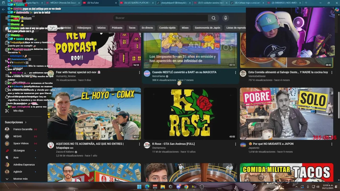Viewport: 340px width, 191px height.
Task: Open options menu for Esta Comida alimentó video
Action: click(x=332, y=72)
